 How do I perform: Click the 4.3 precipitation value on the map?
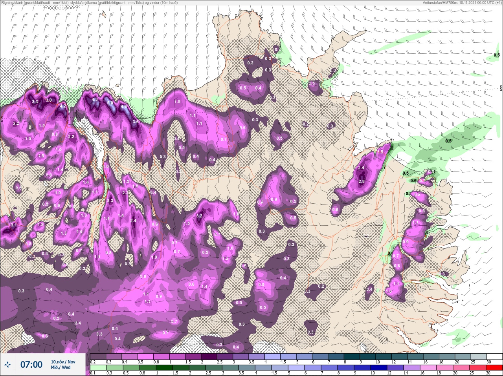point(95,99)
